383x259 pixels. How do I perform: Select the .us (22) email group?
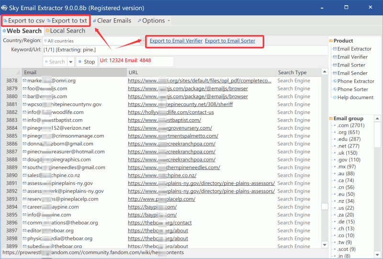346,208
